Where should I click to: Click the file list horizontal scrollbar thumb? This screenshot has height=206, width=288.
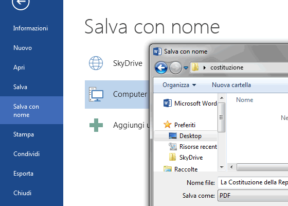pos(262,167)
